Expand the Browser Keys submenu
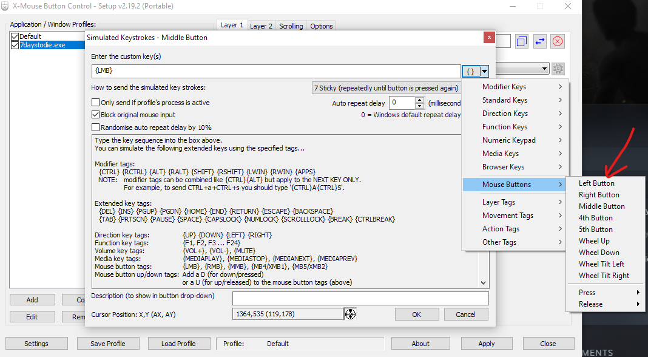 (516, 167)
